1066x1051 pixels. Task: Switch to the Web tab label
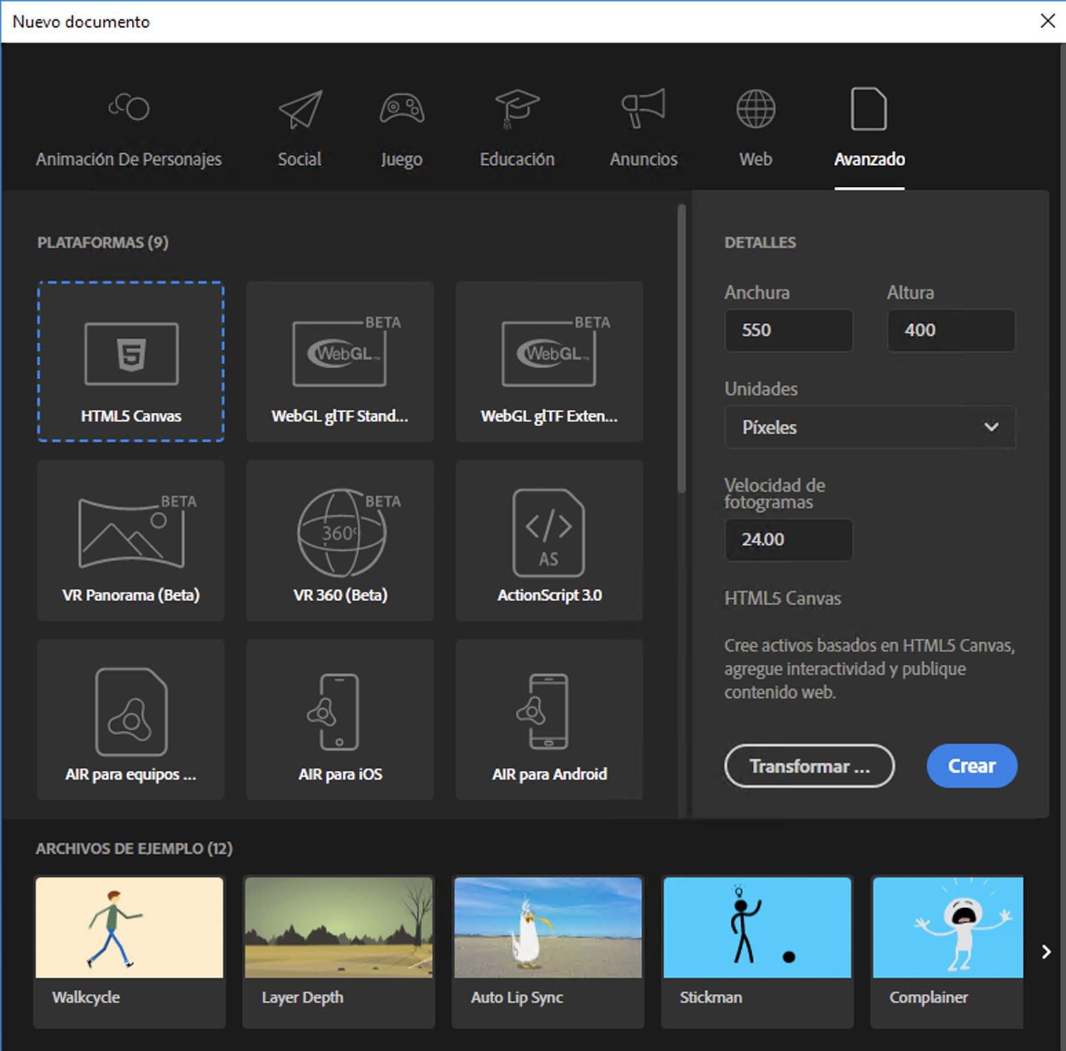coord(756,159)
